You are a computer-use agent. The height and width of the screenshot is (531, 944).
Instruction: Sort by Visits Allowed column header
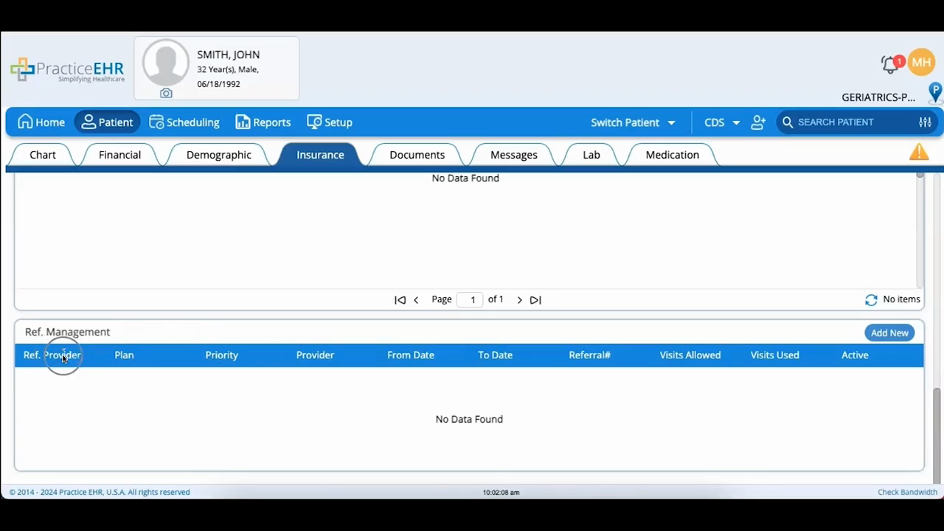[690, 355]
